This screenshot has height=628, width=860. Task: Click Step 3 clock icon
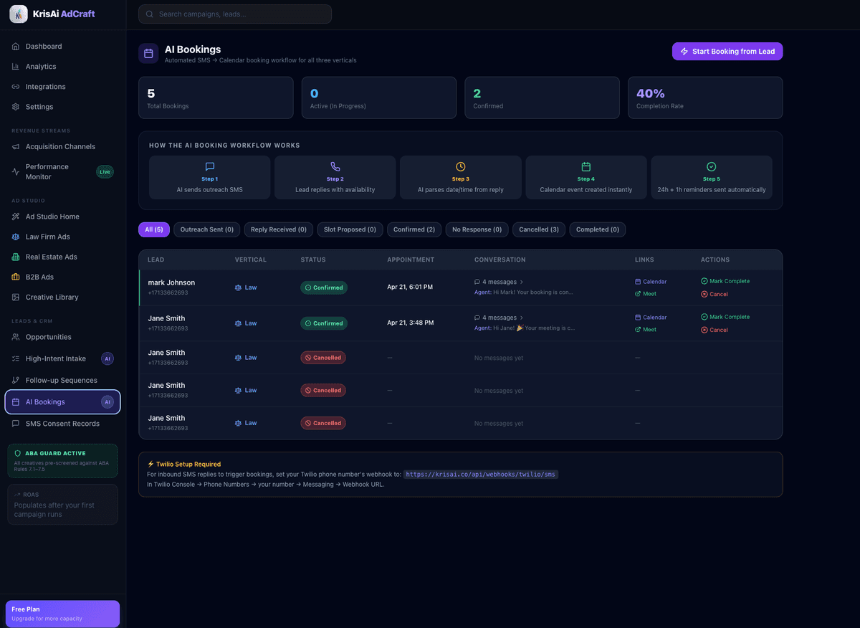point(461,166)
